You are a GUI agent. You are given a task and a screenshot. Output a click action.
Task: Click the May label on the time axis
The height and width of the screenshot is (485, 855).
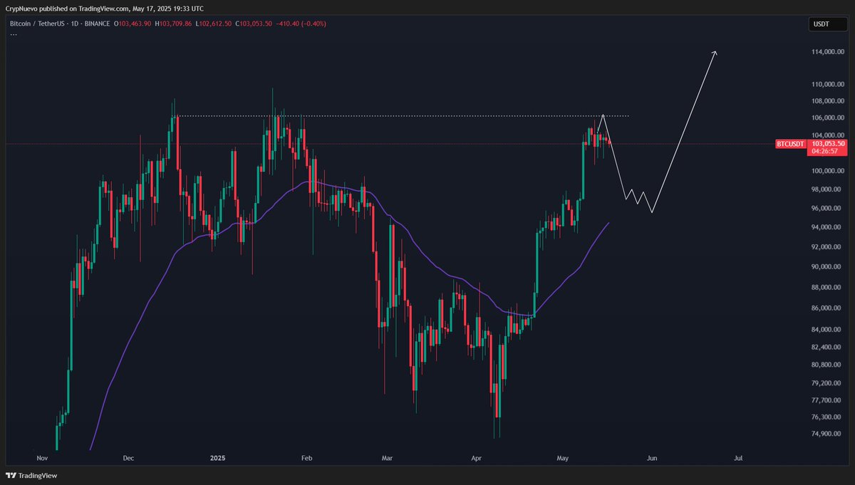click(562, 458)
